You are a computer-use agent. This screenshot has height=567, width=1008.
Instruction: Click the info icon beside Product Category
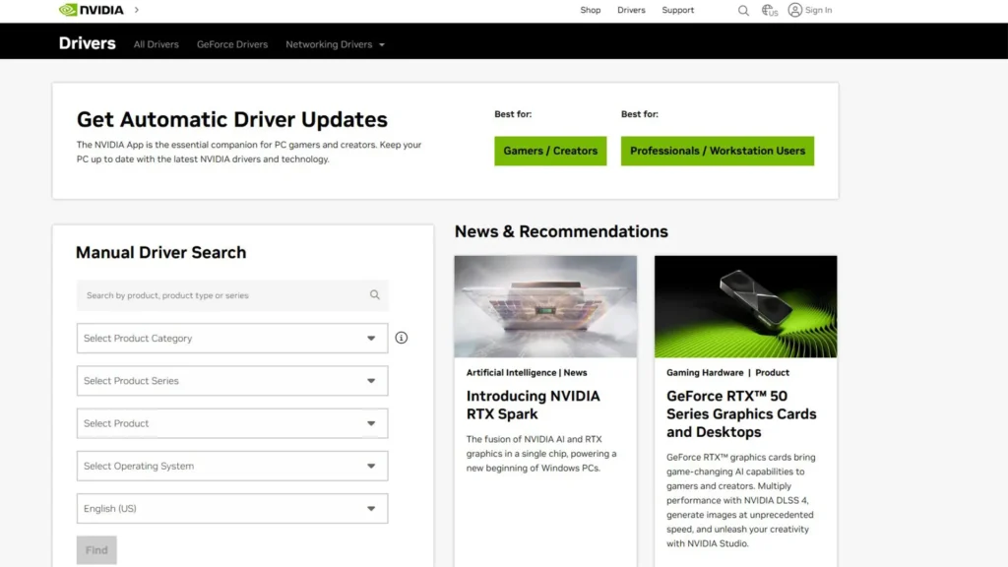[x=402, y=338]
